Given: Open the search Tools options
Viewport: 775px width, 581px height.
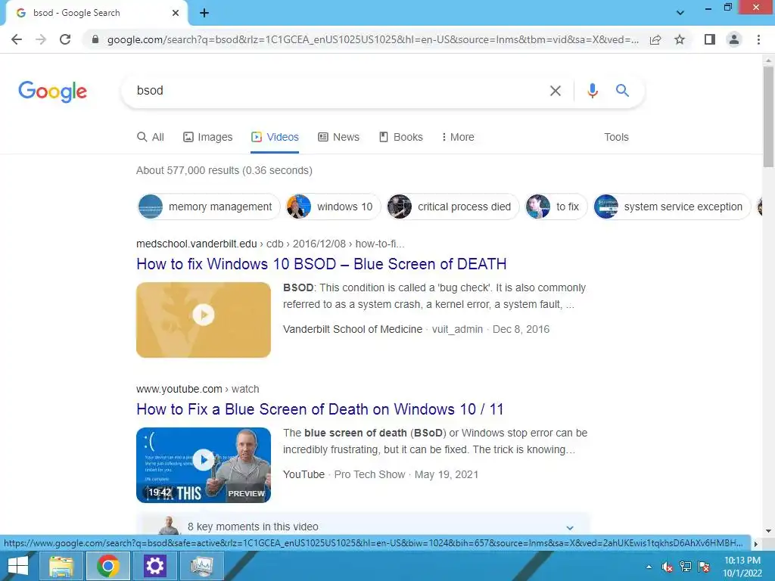Looking at the screenshot, I should tap(616, 137).
